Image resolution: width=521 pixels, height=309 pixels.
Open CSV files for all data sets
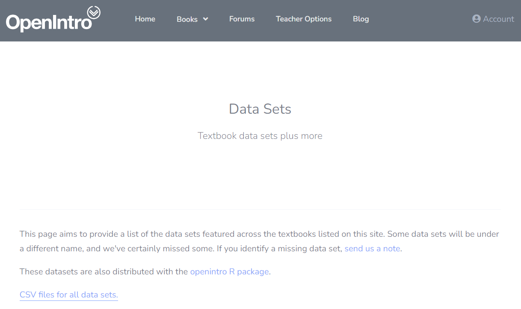68,294
